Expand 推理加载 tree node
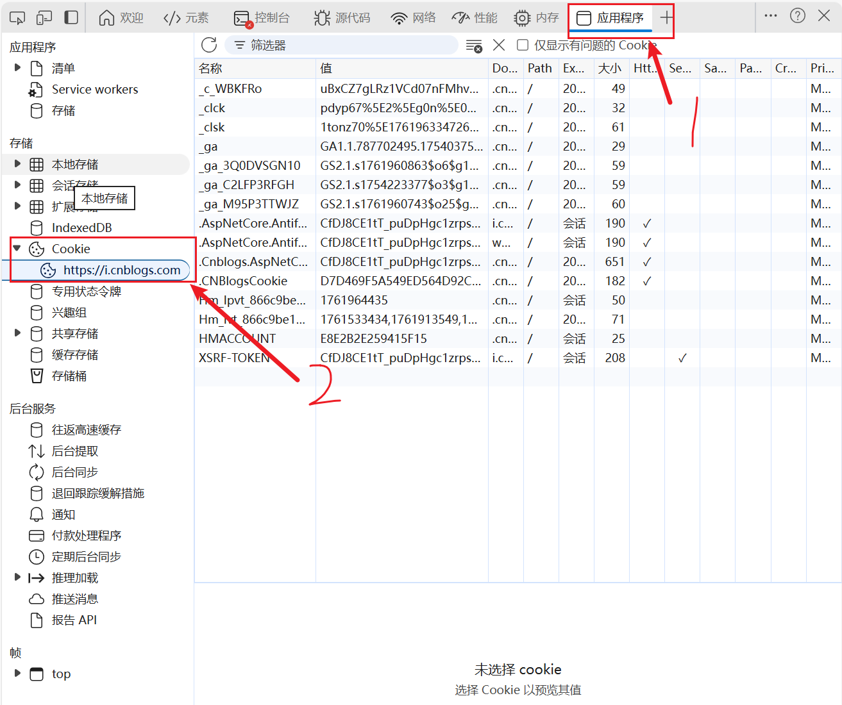The width and height of the screenshot is (842, 705). [17, 577]
